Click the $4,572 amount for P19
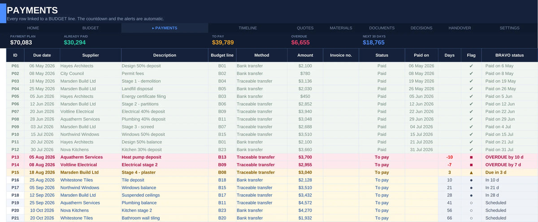Viewport: 538px width, 222px height. coord(305,203)
